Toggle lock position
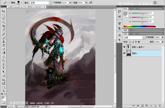The height and width of the screenshot is (108, 165). pyautogui.click(x=136, y=42)
